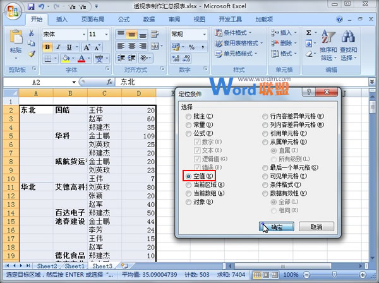Image resolution: width=379 pixels, height=283 pixels.
Task: Increase font size with A up icon
Action: 87,47
